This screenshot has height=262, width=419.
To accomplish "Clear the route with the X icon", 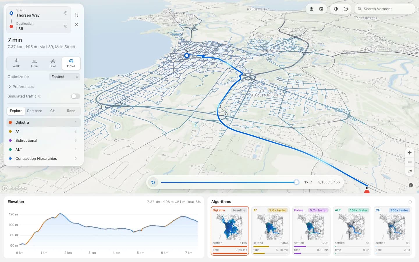I will [77, 24].
